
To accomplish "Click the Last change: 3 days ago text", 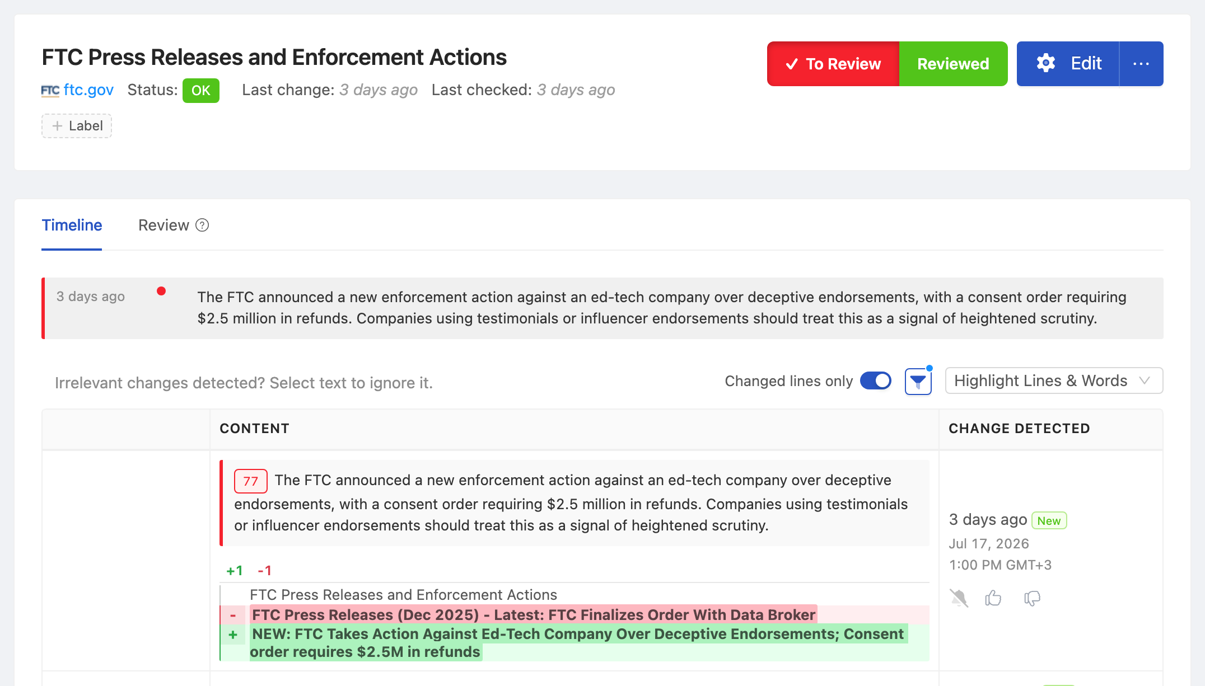I will pos(330,90).
